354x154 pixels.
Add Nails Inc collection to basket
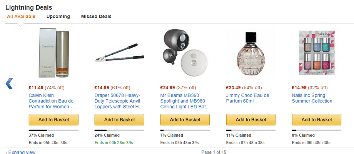[x=317, y=120]
